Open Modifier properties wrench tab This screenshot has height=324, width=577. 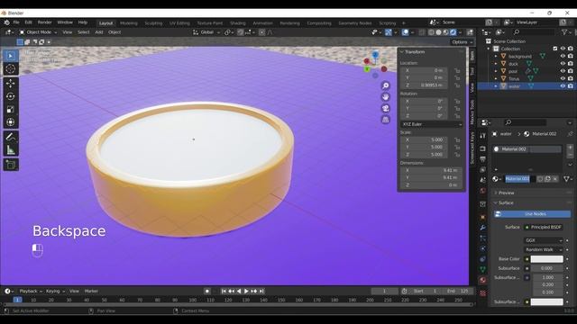click(x=483, y=228)
